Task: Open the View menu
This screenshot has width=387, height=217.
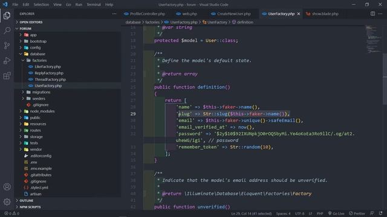Action: point(57,4)
